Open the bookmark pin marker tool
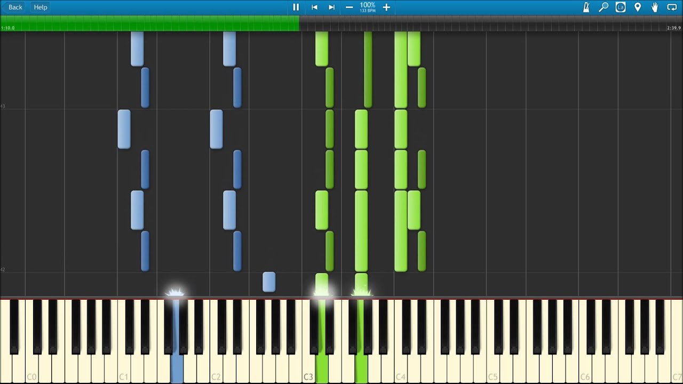Image resolution: width=683 pixels, height=384 pixels. 638,7
